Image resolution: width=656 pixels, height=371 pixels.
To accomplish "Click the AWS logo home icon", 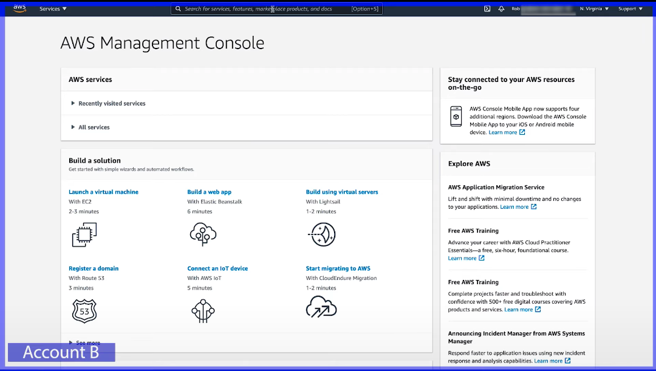I will tap(19, 9).
